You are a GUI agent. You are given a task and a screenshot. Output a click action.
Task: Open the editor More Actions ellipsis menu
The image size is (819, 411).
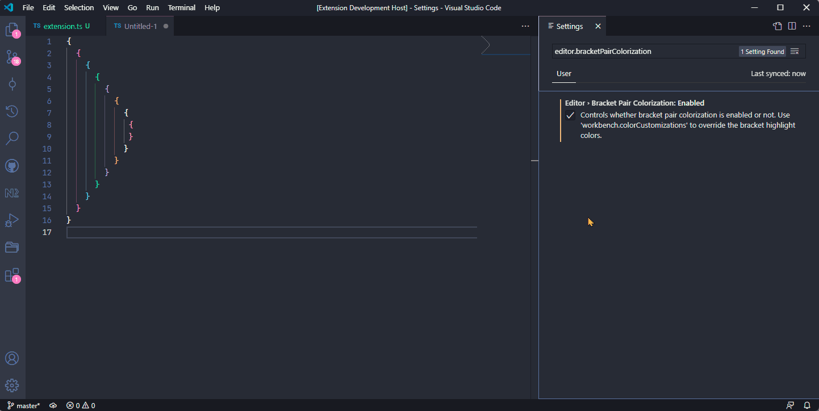point(525,26)
